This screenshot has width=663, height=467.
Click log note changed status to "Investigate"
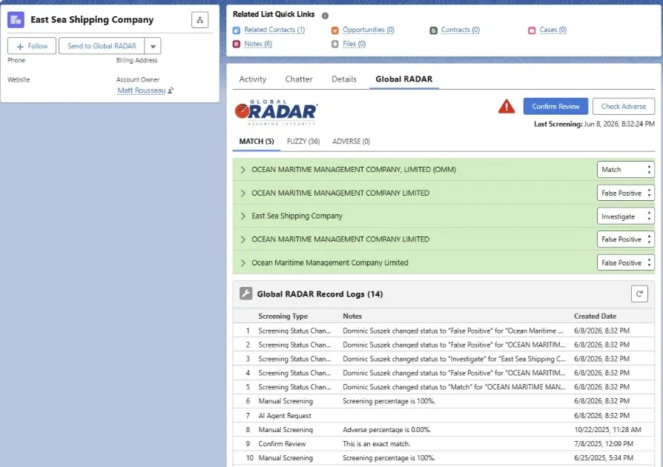click(x=454, y=359)
